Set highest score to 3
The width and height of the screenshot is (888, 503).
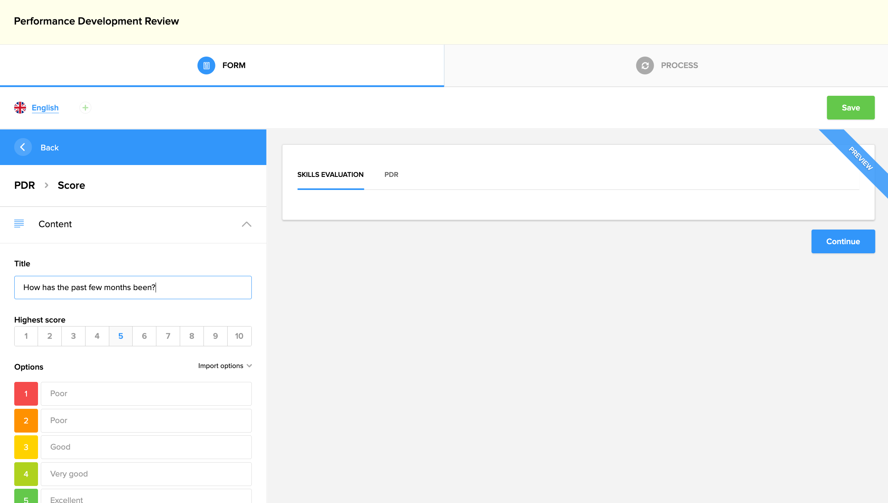click(x=73, y=336)
